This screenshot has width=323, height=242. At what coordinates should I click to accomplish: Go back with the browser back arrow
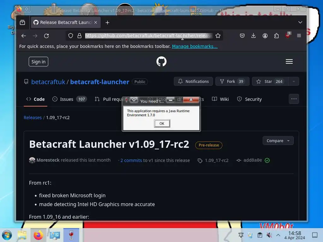24,36
